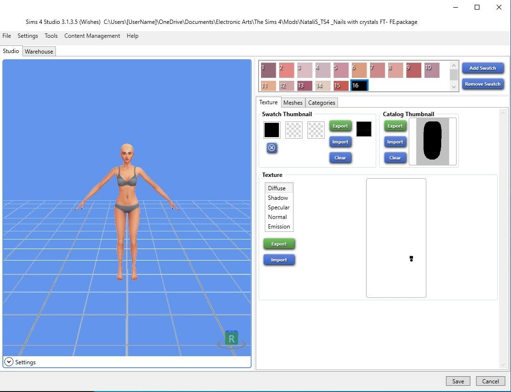Viewport: 511px width, 392px height.
Task: Click the remove swatch color X icon
Action: 272,148
